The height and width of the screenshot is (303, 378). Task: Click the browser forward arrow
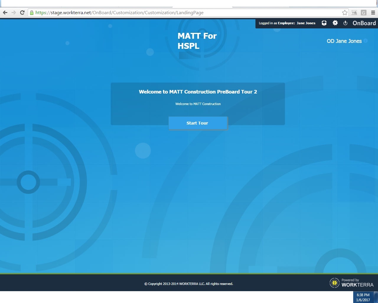[x=14, y=13]
